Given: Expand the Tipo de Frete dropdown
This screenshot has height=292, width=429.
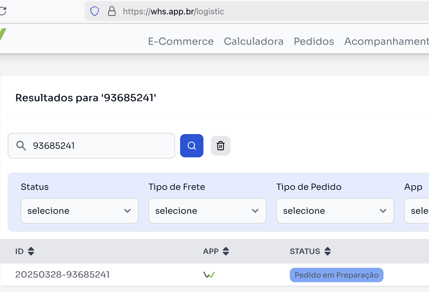Looking at the screenshot, I should pos(207,211).
